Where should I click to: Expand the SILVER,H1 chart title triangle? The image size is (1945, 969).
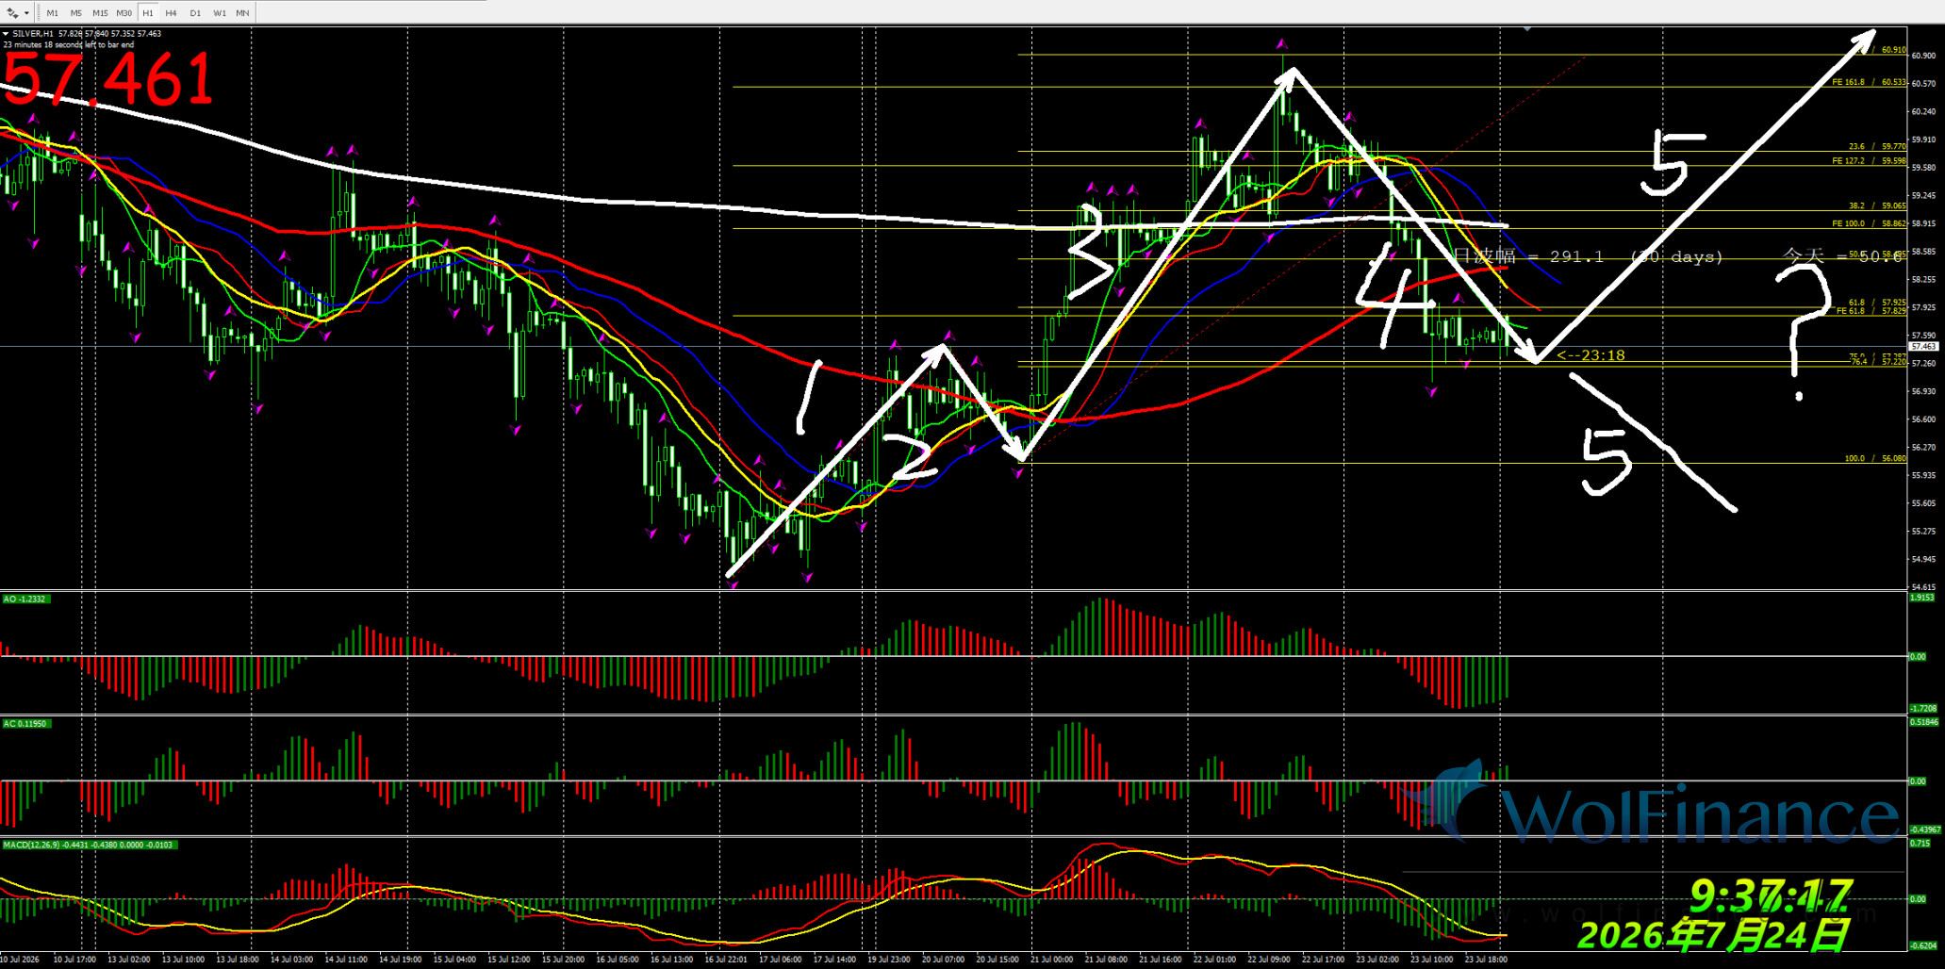click(x=6, y=34)
